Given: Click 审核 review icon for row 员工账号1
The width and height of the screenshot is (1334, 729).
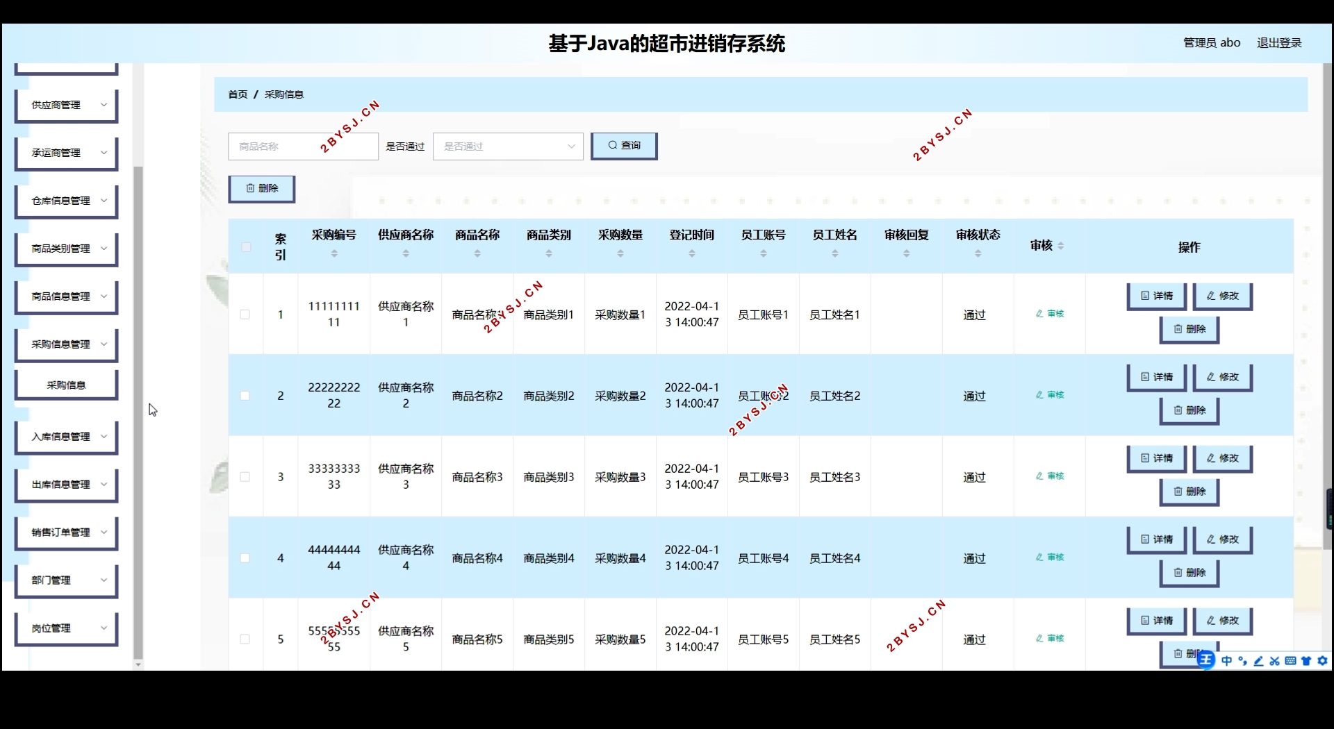Looking at the screenshot, I should [1050, 314].
